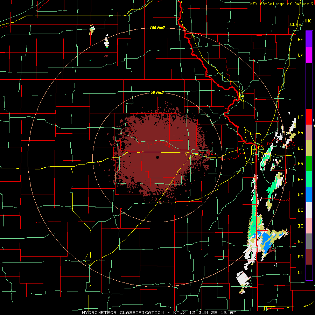Click the GC legend label
This screenshot has height=315, width=315.
pos(300,241)
